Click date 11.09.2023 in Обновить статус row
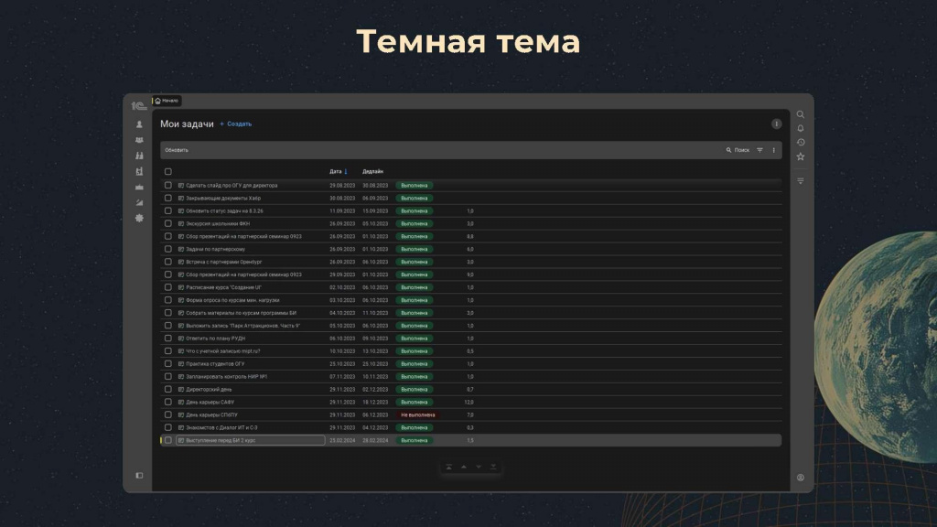This screenshot has height=527, width=937. pos(342,211)
